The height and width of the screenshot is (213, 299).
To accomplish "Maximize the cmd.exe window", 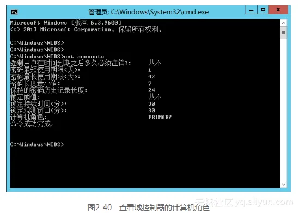I will (263, 10).
